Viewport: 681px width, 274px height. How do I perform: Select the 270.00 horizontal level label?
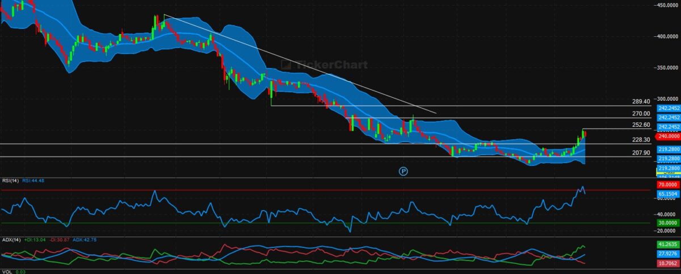pos(641,114)
